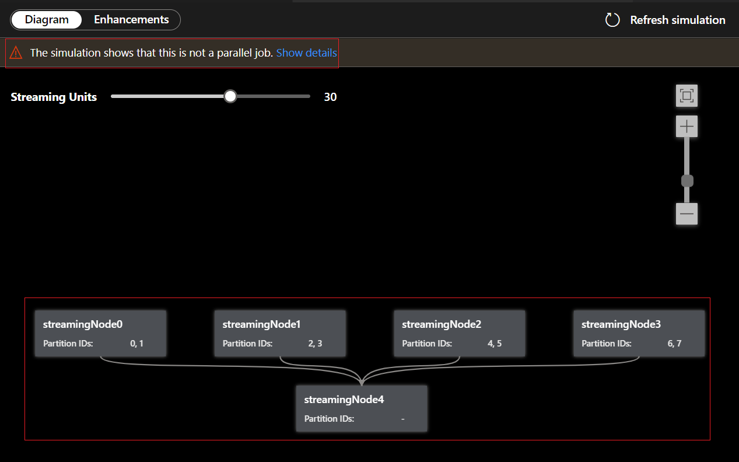Click the Refresh simulation text button

677,20
